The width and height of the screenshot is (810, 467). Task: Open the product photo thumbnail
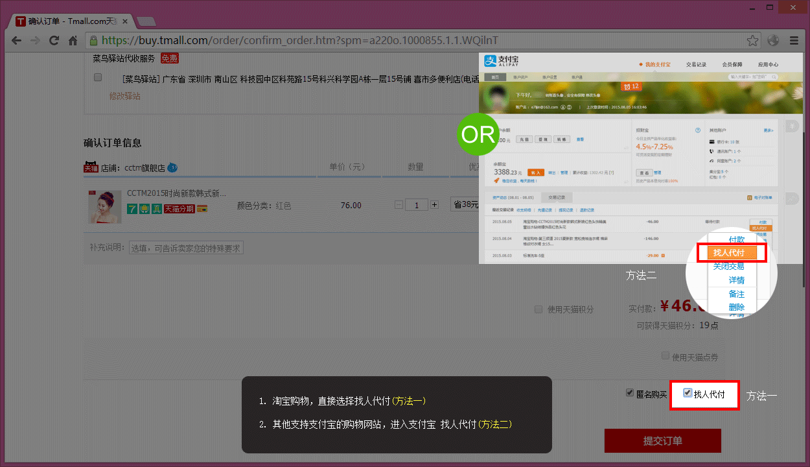105,206
